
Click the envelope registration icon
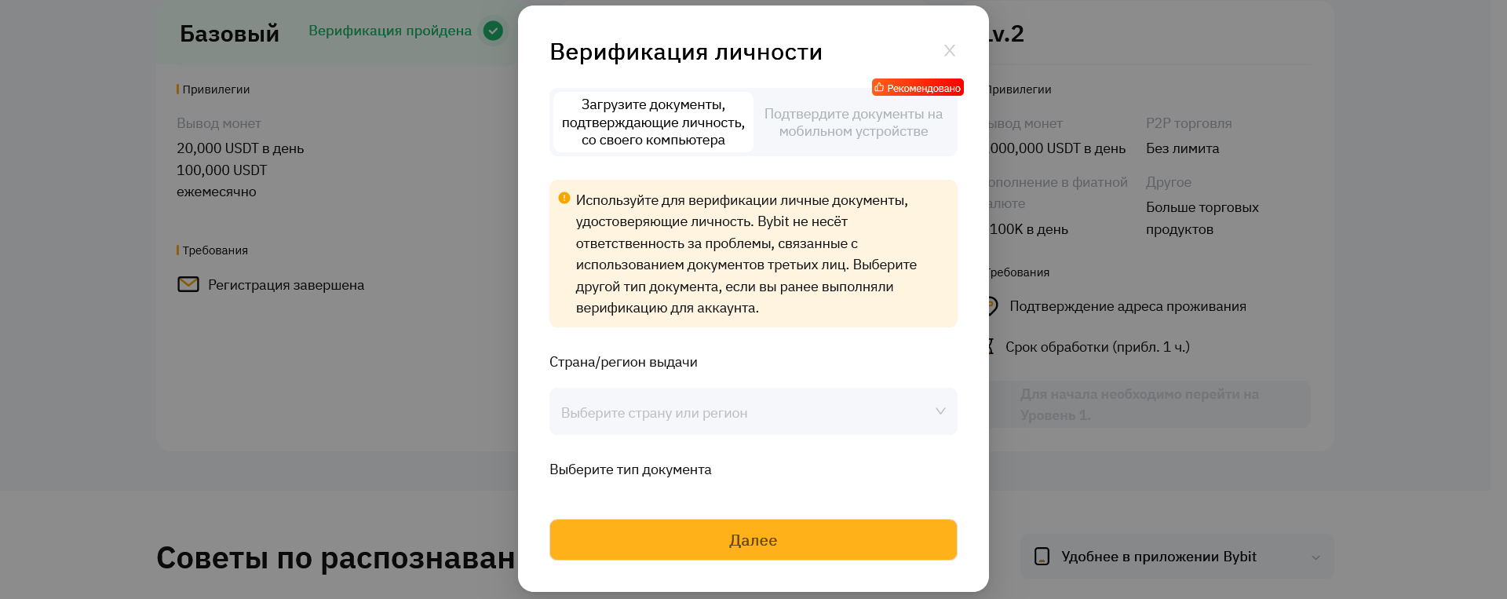point(188,284)
